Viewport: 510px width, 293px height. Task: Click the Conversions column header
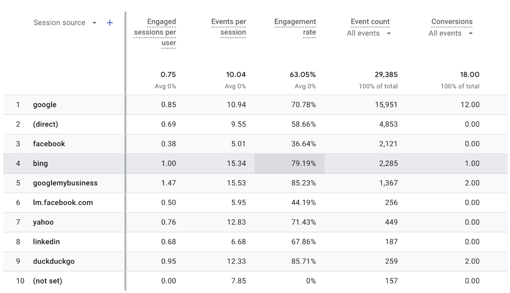[452, 22]
